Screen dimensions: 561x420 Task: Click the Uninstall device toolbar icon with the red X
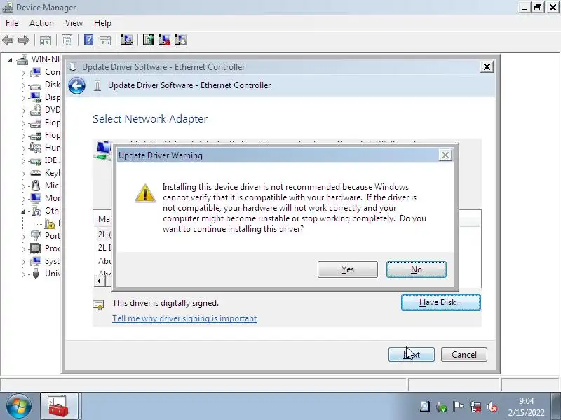[165, 40]
